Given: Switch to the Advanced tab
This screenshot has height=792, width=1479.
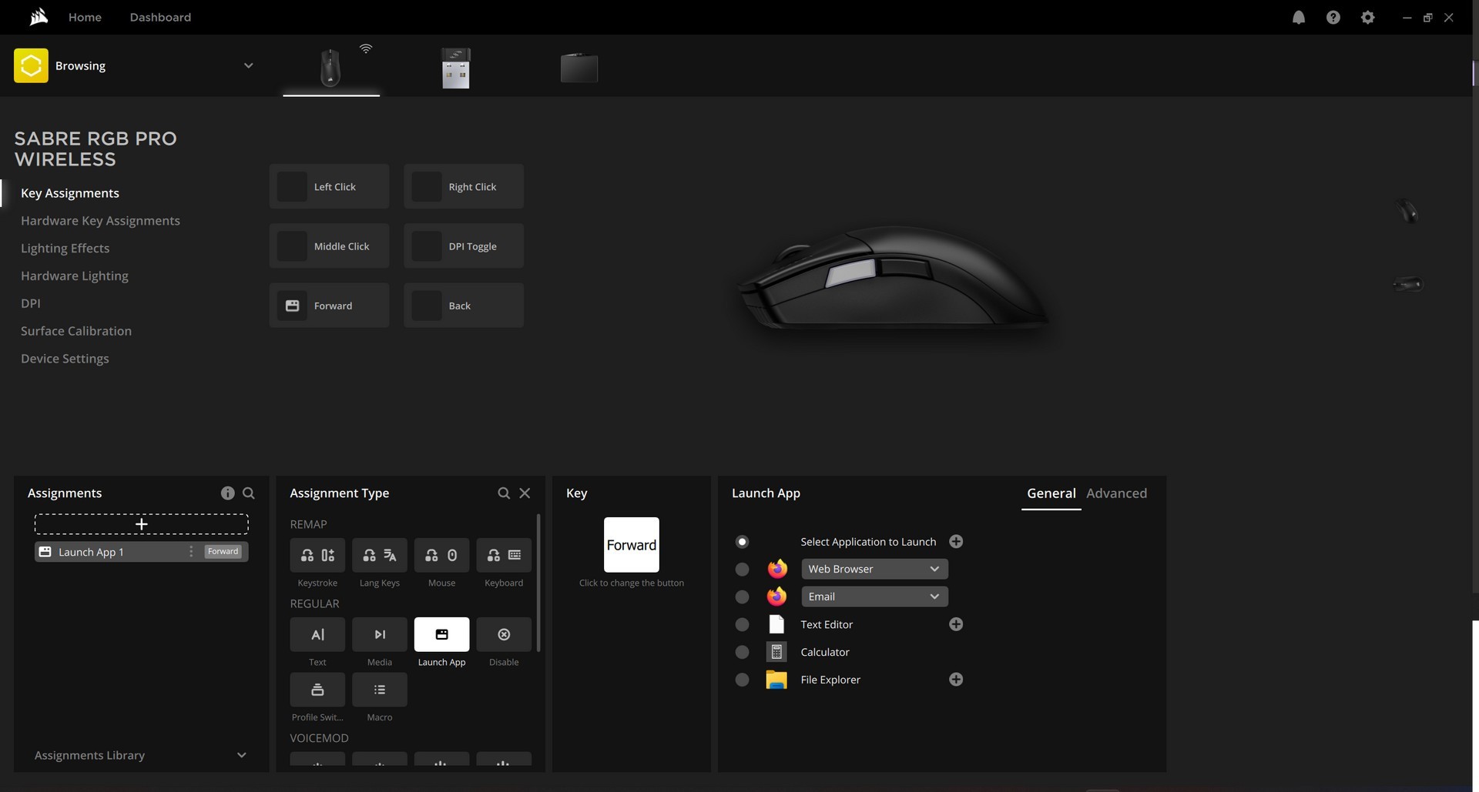Looking at the screenshot, I should tap(1116, 493).
